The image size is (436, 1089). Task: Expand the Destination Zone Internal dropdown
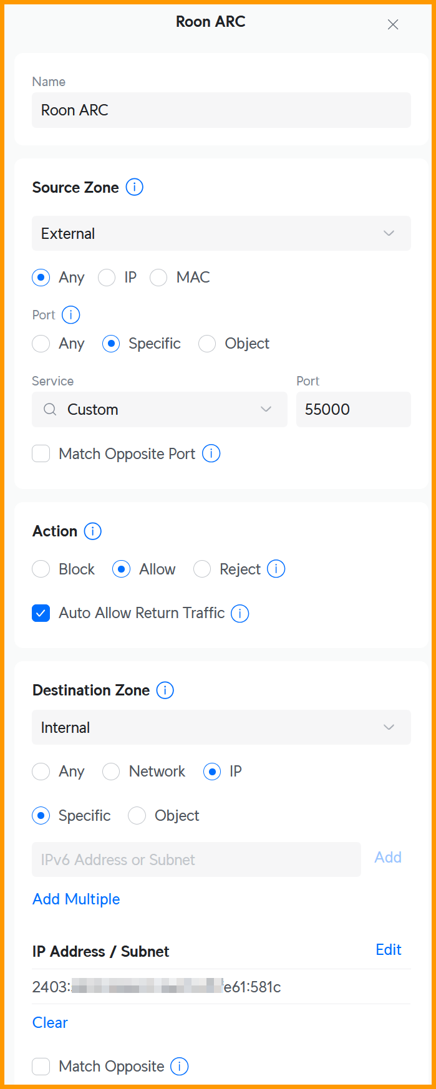pos(221,727)
